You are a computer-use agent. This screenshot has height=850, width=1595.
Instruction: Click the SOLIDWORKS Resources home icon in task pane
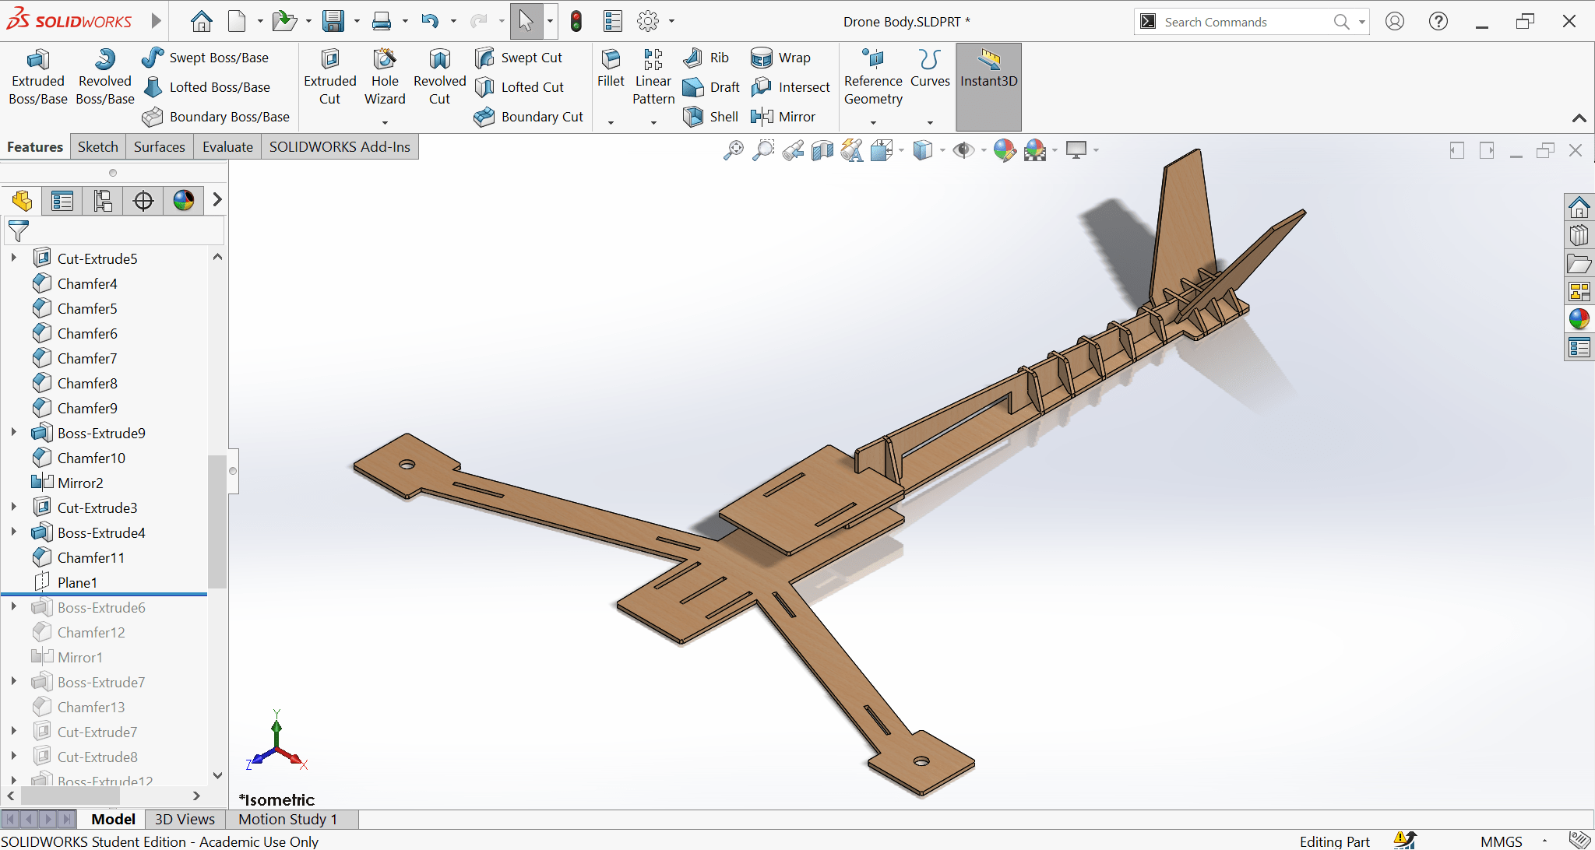pos(1579,207)
